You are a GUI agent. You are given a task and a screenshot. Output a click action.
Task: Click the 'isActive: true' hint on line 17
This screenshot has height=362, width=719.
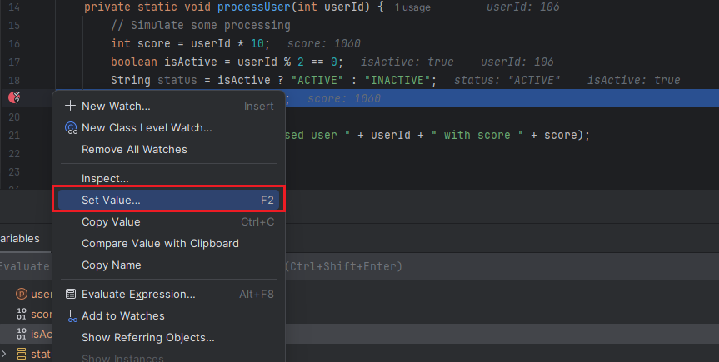pos(407,62)
